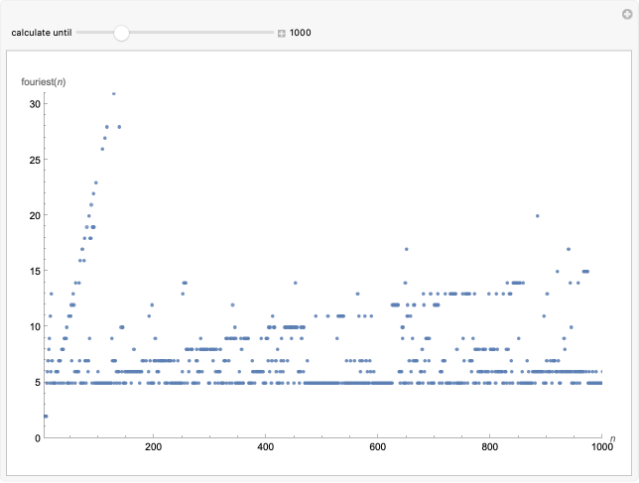The width and height of the screenshot is (639, 483).
Task: Click the n label at x-axis end
Action: click(612, 437)
